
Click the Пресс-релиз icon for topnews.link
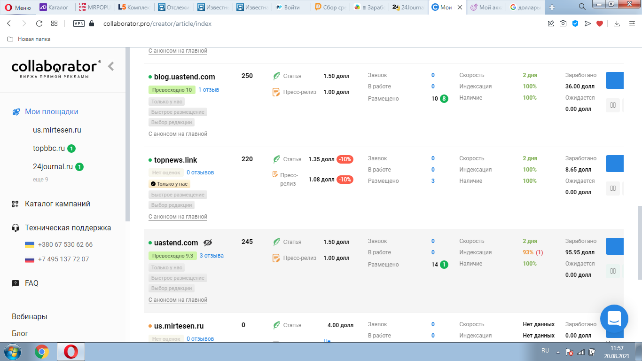coord(275,174)
